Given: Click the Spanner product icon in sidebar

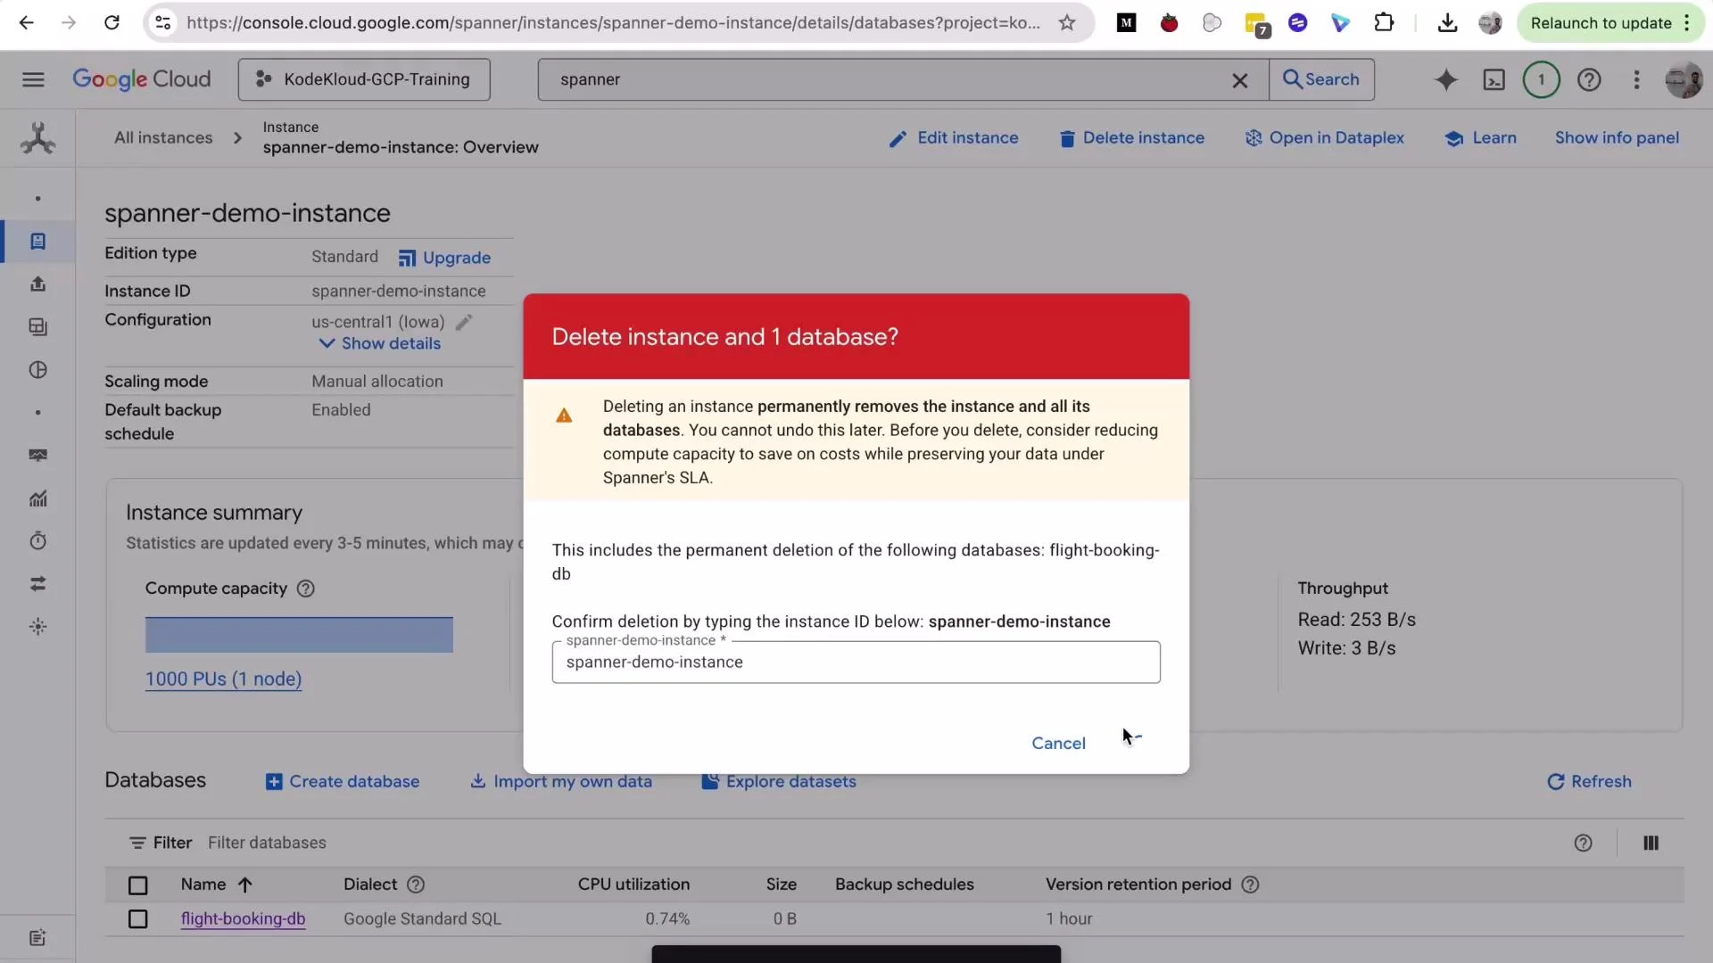Looking at the screenshot, I should (37, 138).
